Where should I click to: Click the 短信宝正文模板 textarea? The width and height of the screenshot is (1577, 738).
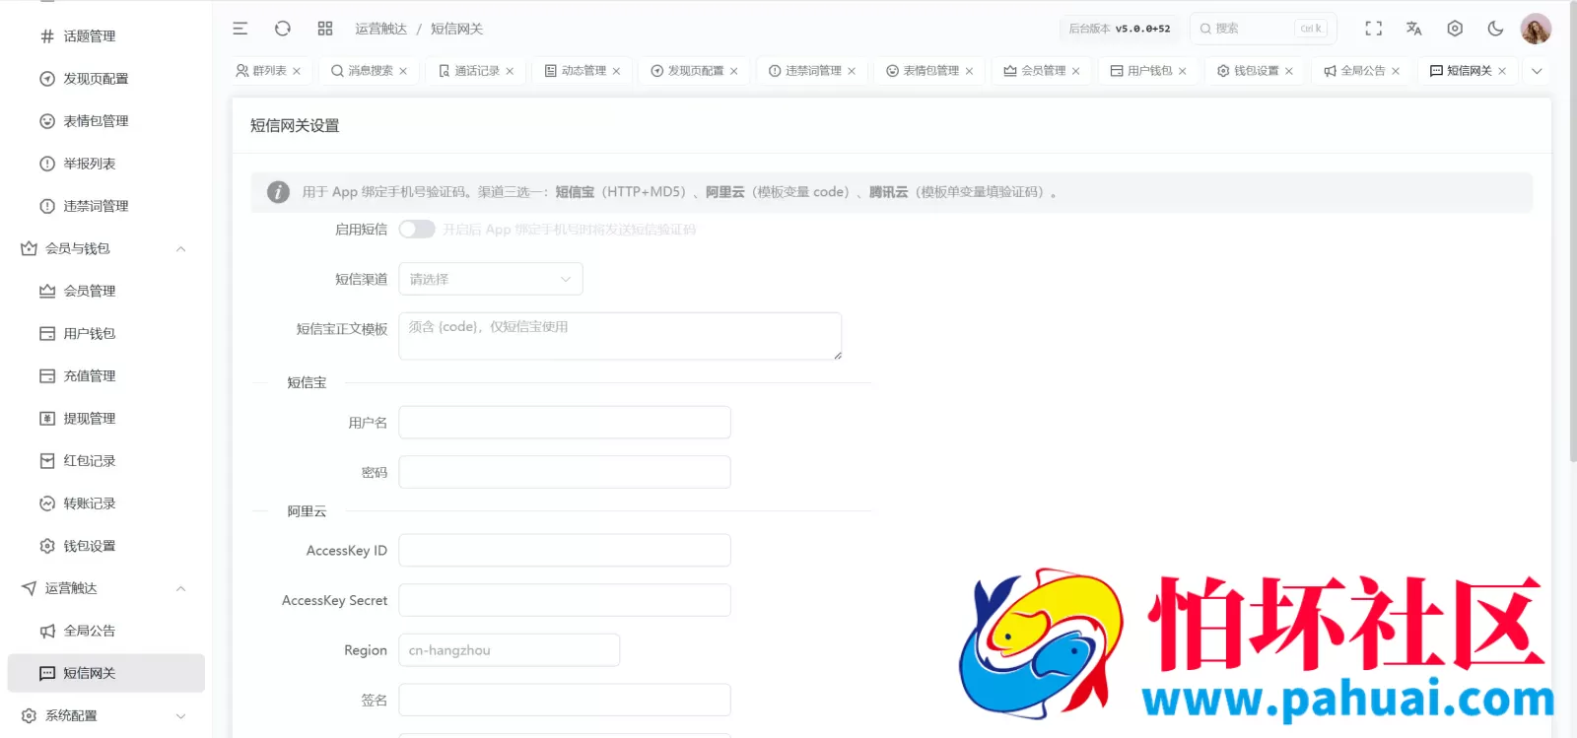point(620,336)
